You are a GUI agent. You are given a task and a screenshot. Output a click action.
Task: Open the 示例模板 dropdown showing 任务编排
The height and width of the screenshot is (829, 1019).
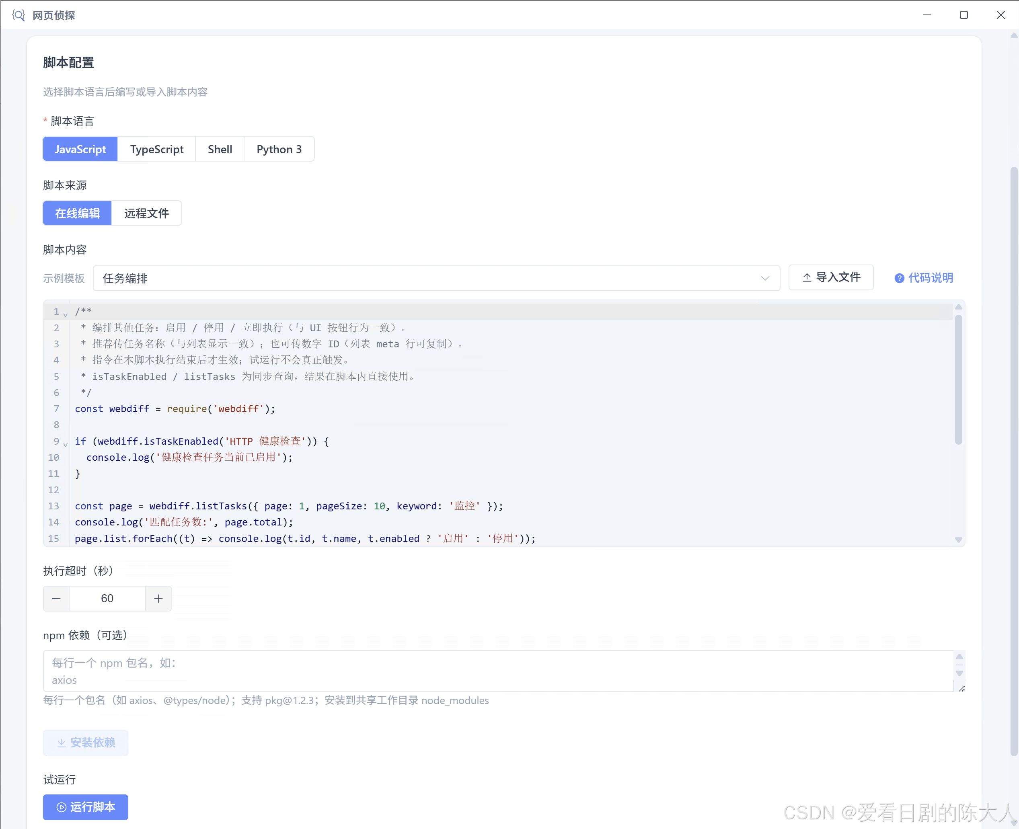pos(436,278)
